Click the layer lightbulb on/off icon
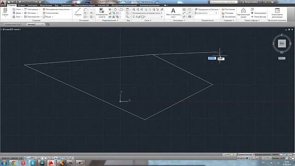This screenshot has width=295, height=166. [134, 17]
